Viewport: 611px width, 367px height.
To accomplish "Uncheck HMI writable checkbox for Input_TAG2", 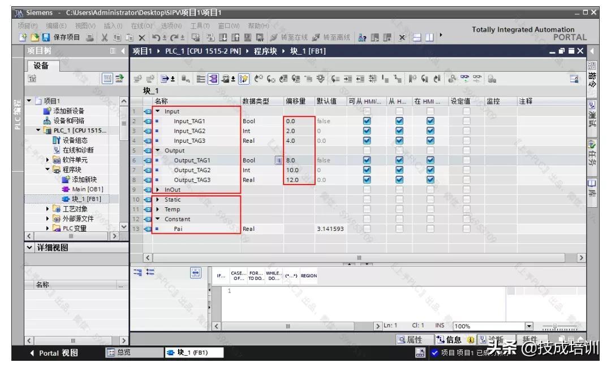I will [x=399, y=131].
